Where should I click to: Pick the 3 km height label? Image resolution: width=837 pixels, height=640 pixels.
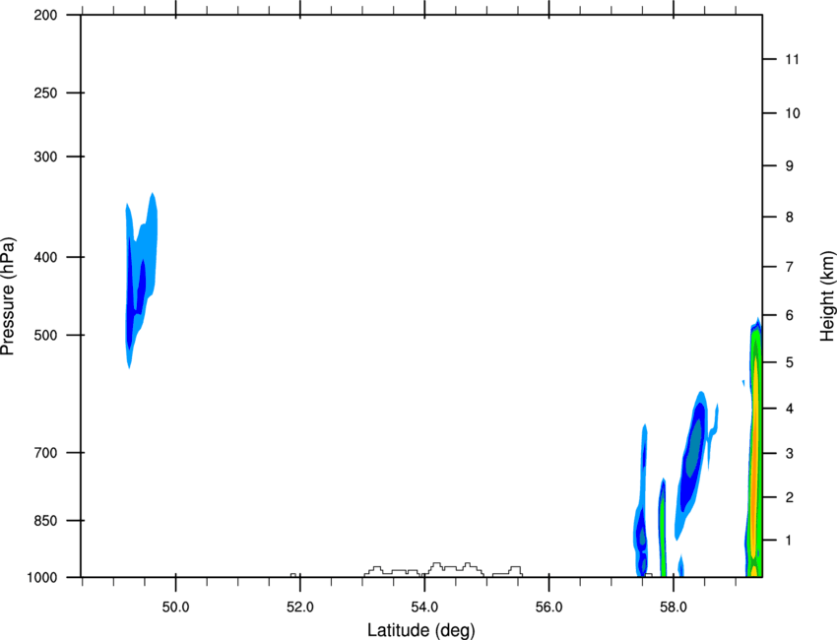(790, 454)
